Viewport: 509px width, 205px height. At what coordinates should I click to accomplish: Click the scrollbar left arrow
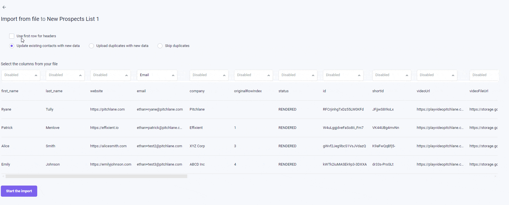pyautogui.click(x=3, y=176)
